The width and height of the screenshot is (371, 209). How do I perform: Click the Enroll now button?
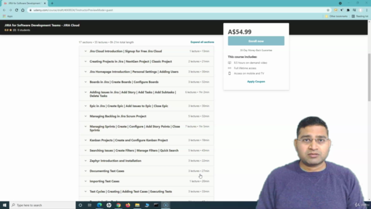pyautogui.click(x=256, y=41)
